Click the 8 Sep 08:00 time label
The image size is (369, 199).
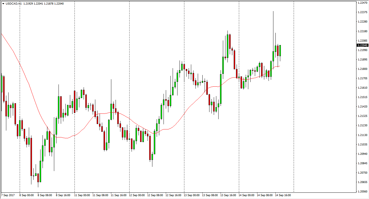44,195
